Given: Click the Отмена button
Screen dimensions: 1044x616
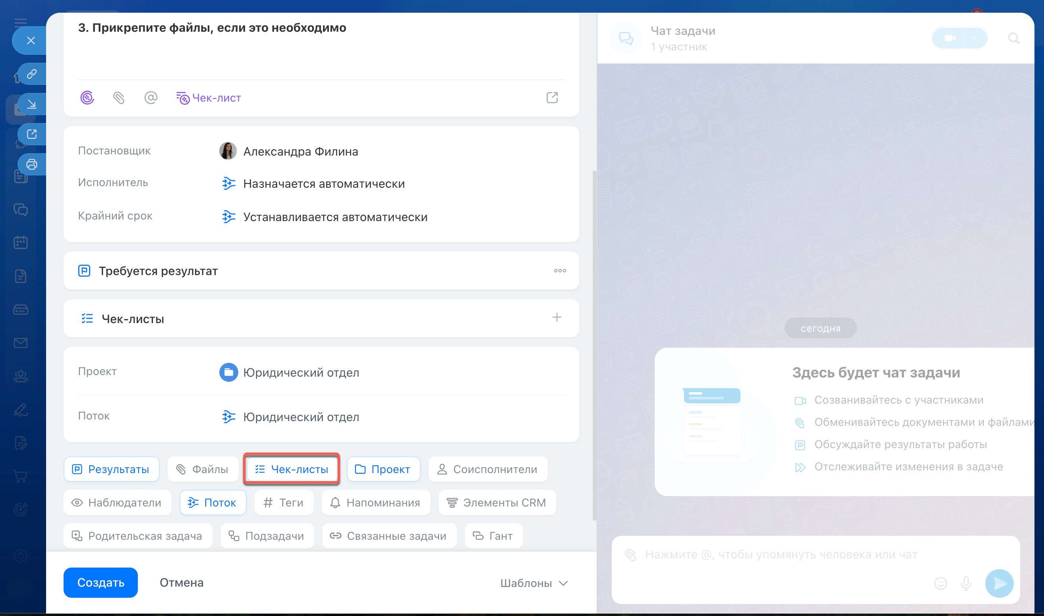Looking at the screenshot, I should (182, 582).
